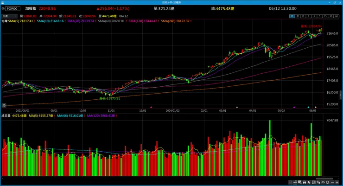The image size is (343, 186).
Task: Click the yellow triangle marker near 06/03
Action: 316,107
